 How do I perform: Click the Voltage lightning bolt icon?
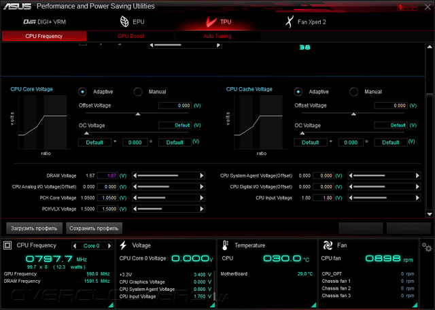(123, 245)
